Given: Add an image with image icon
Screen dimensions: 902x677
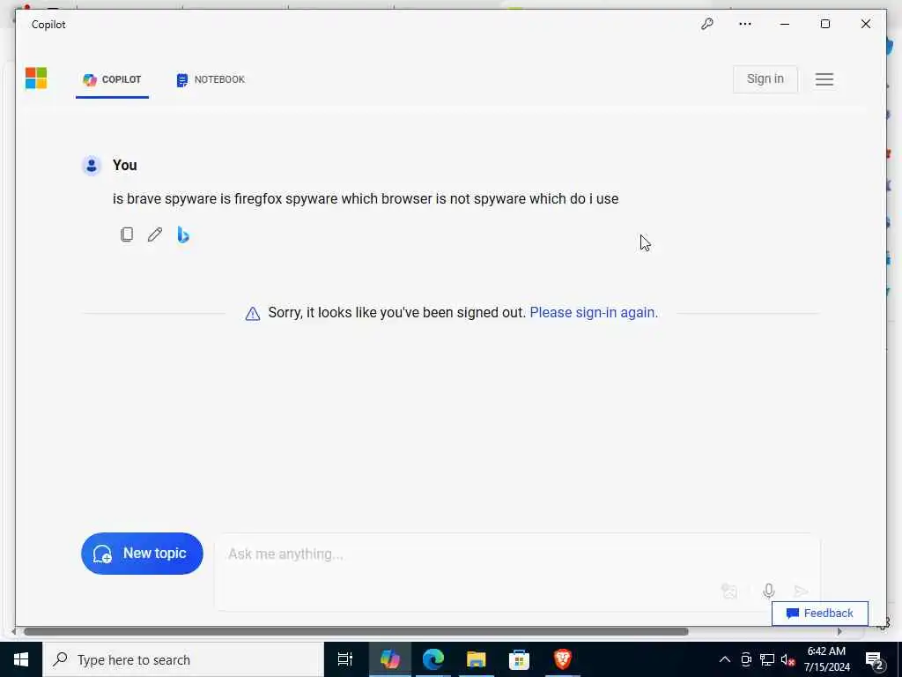Looking at the screenshot, I should pos(729,591).
